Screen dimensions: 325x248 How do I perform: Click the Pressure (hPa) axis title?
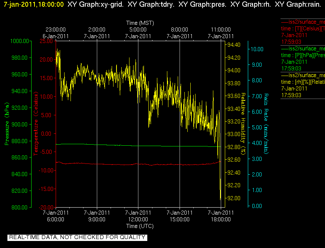tap(7, 124)
